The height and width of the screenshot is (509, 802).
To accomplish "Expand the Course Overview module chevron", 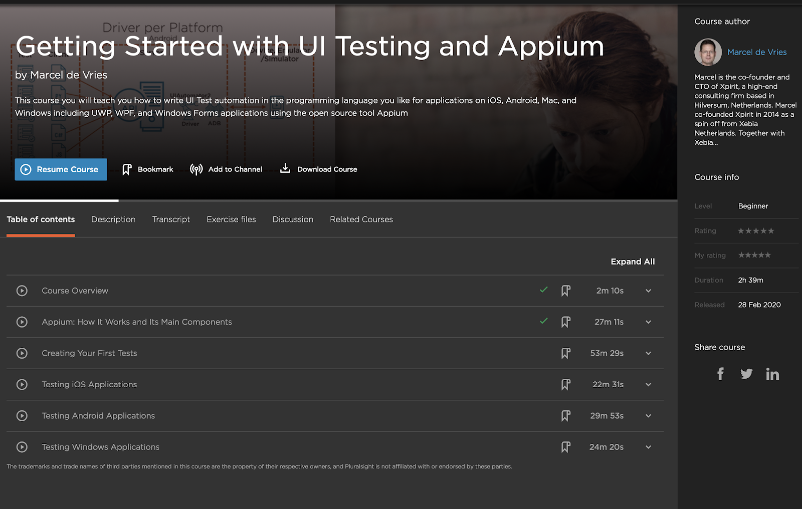I will (x=648, y=291).
